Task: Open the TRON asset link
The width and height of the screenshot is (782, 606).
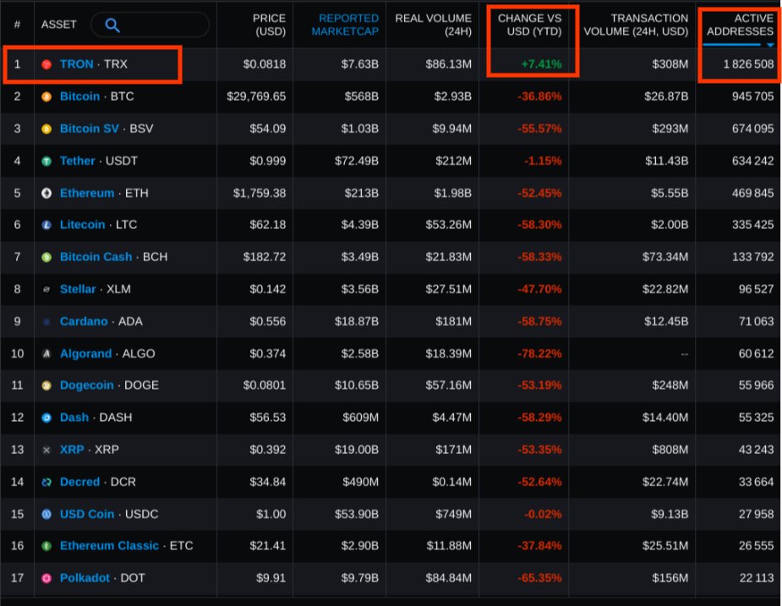Action: pyautogui.click(x=76, y=64)
